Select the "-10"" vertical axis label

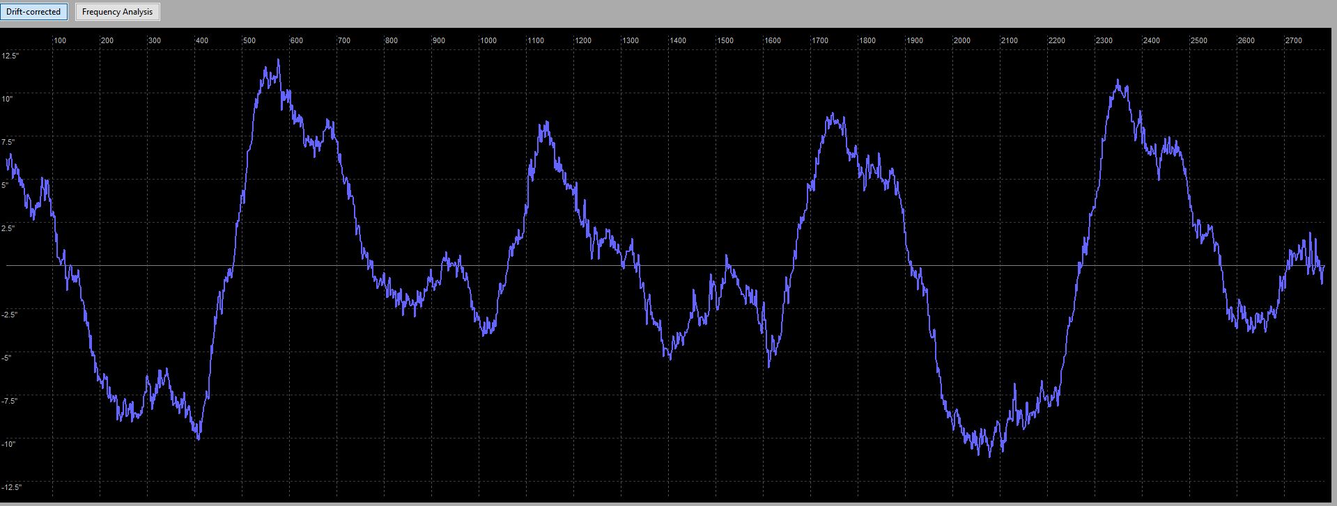pyautogui.click(x=8, y=444)
